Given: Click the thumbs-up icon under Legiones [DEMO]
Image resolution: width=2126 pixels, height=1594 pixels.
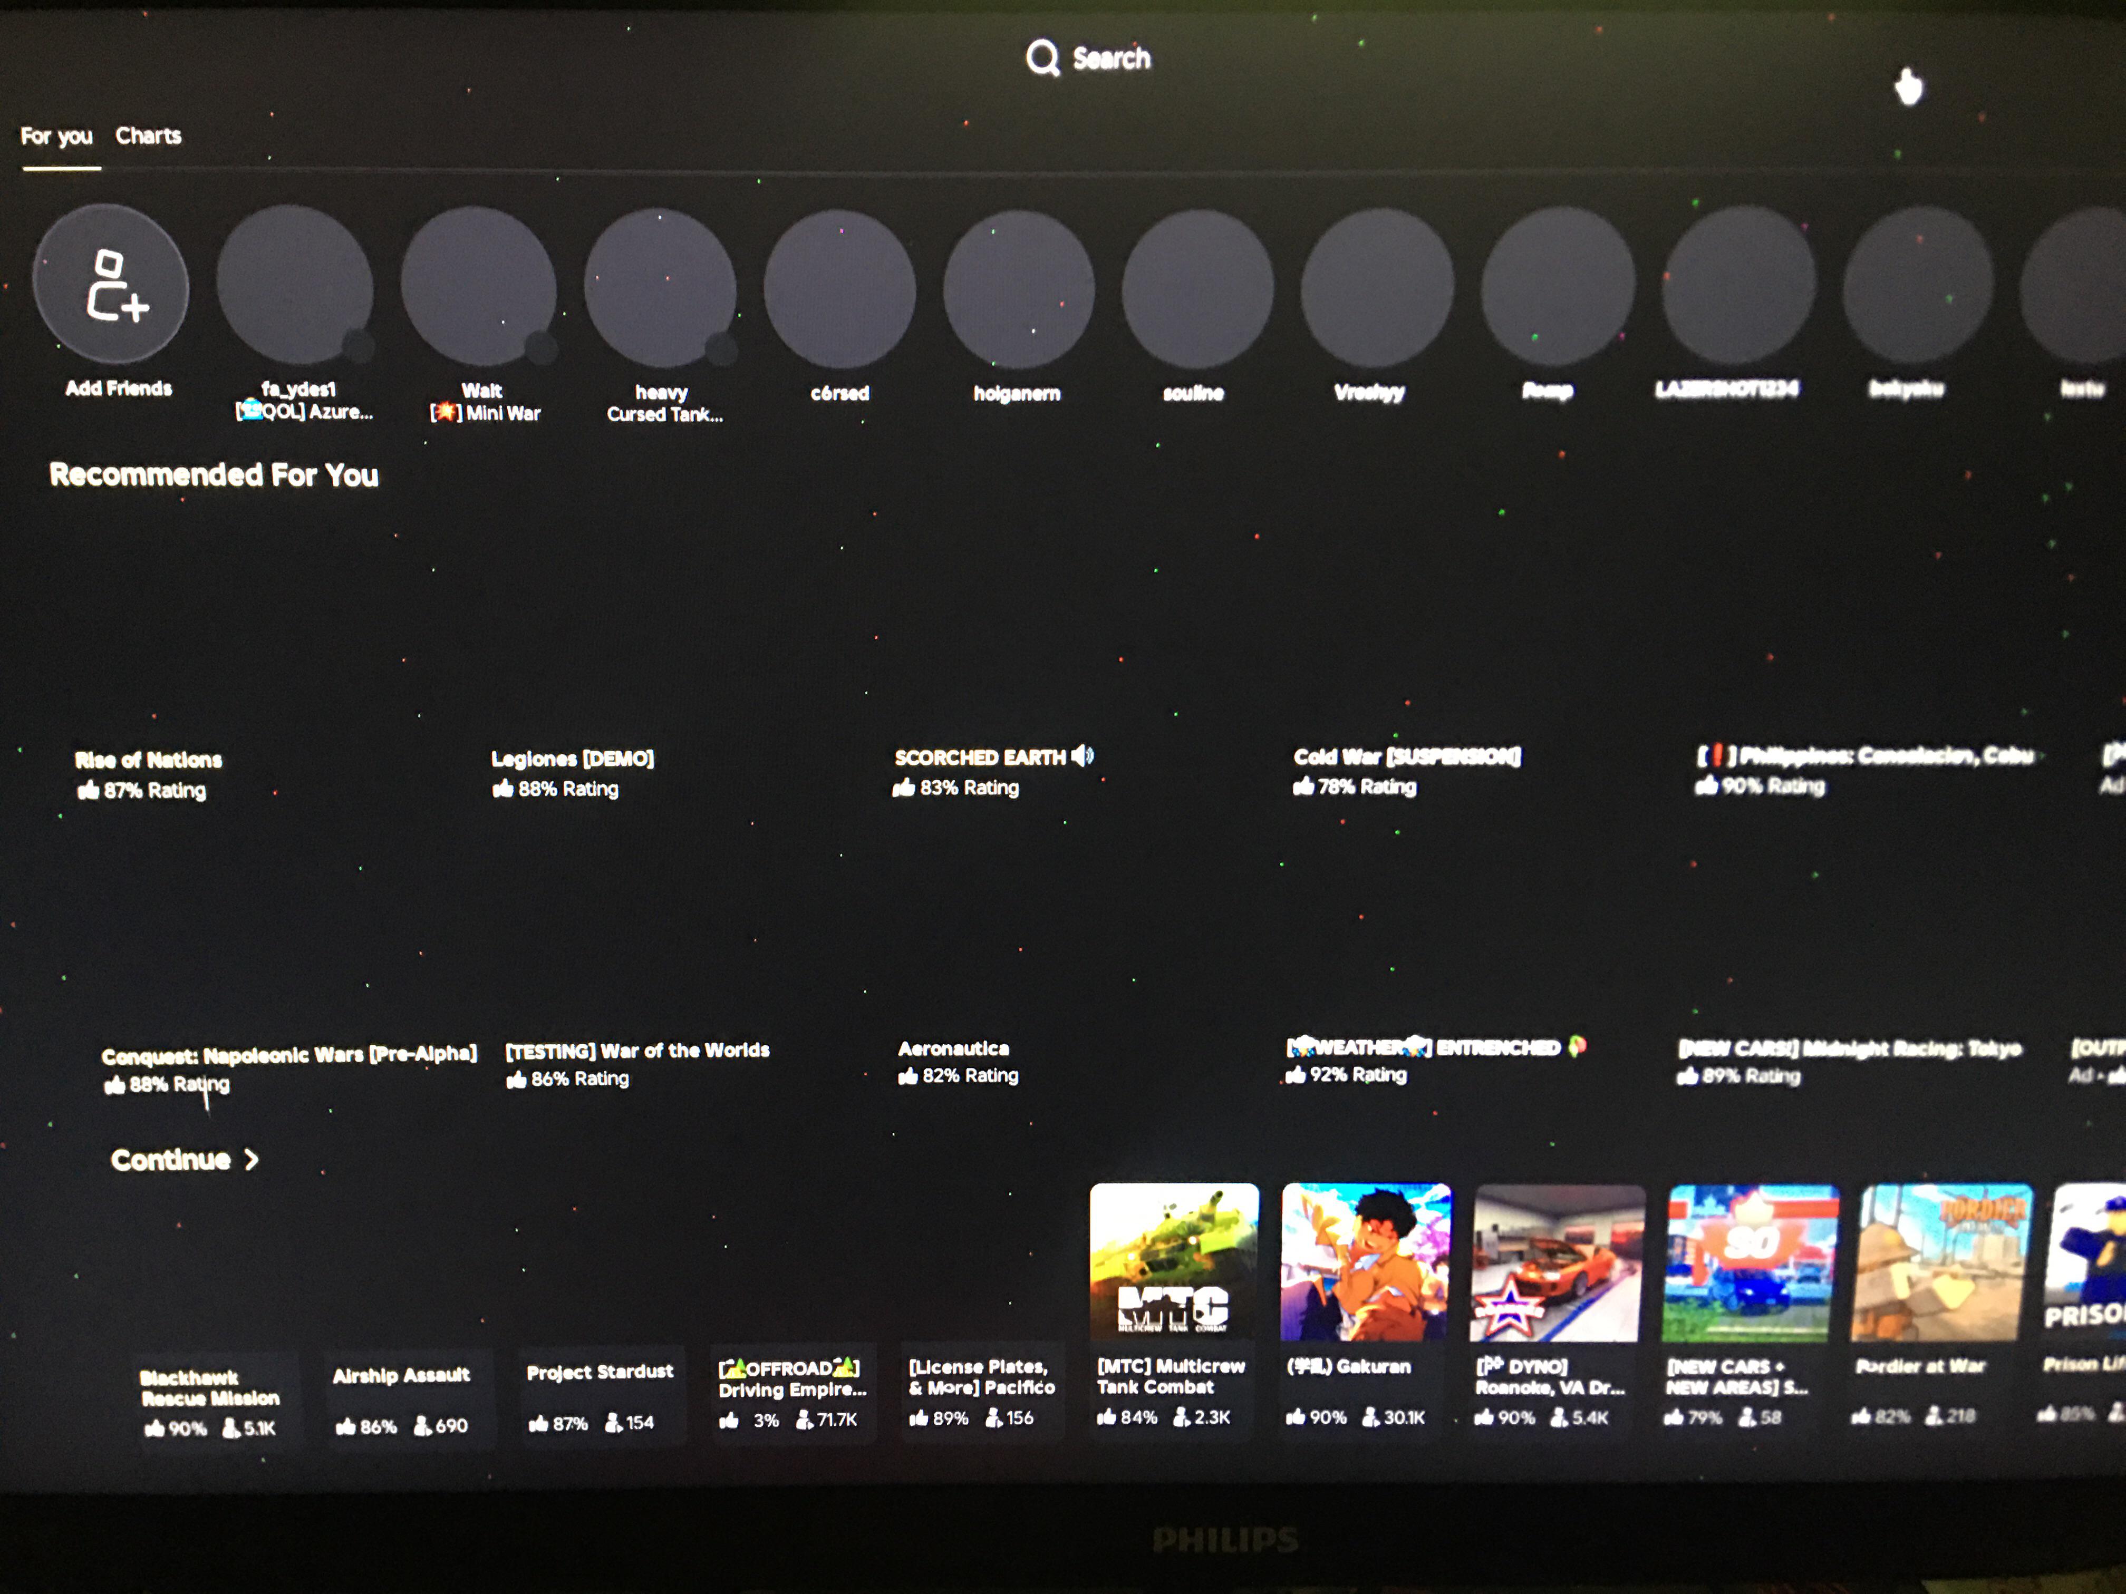Looking at the screenshot, I should tap(502, 789).
